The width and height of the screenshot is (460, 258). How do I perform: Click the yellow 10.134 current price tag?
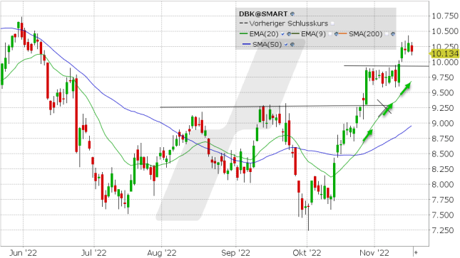click(x=444, y=54)
